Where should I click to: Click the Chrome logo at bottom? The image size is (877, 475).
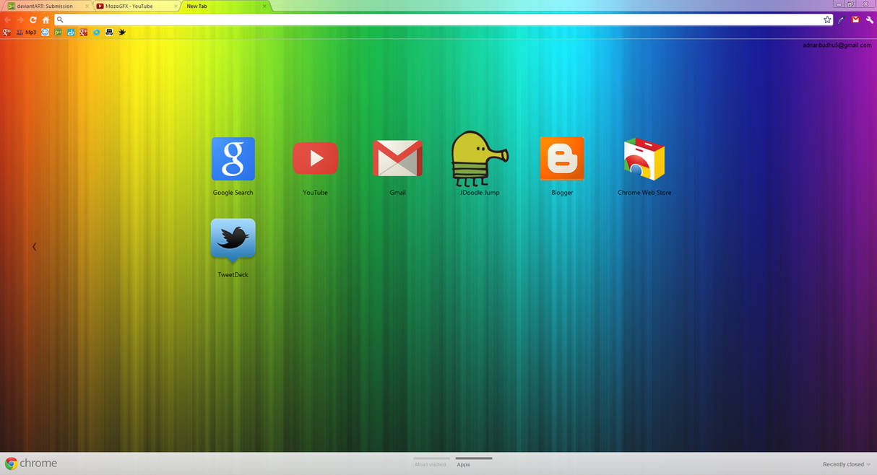(31, 463)
